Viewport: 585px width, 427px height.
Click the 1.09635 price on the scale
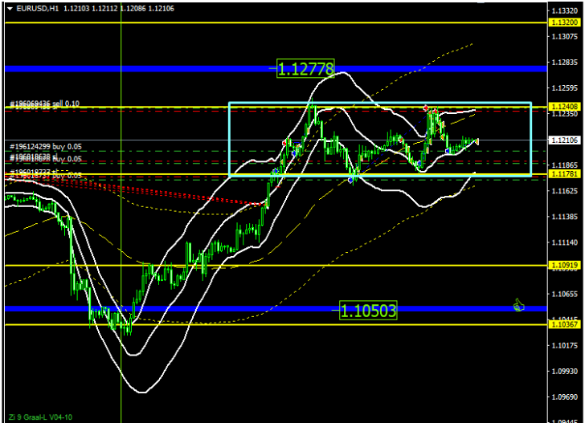click(567, 396)
